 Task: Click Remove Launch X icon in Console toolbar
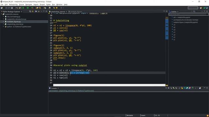[x=169, y=88]
